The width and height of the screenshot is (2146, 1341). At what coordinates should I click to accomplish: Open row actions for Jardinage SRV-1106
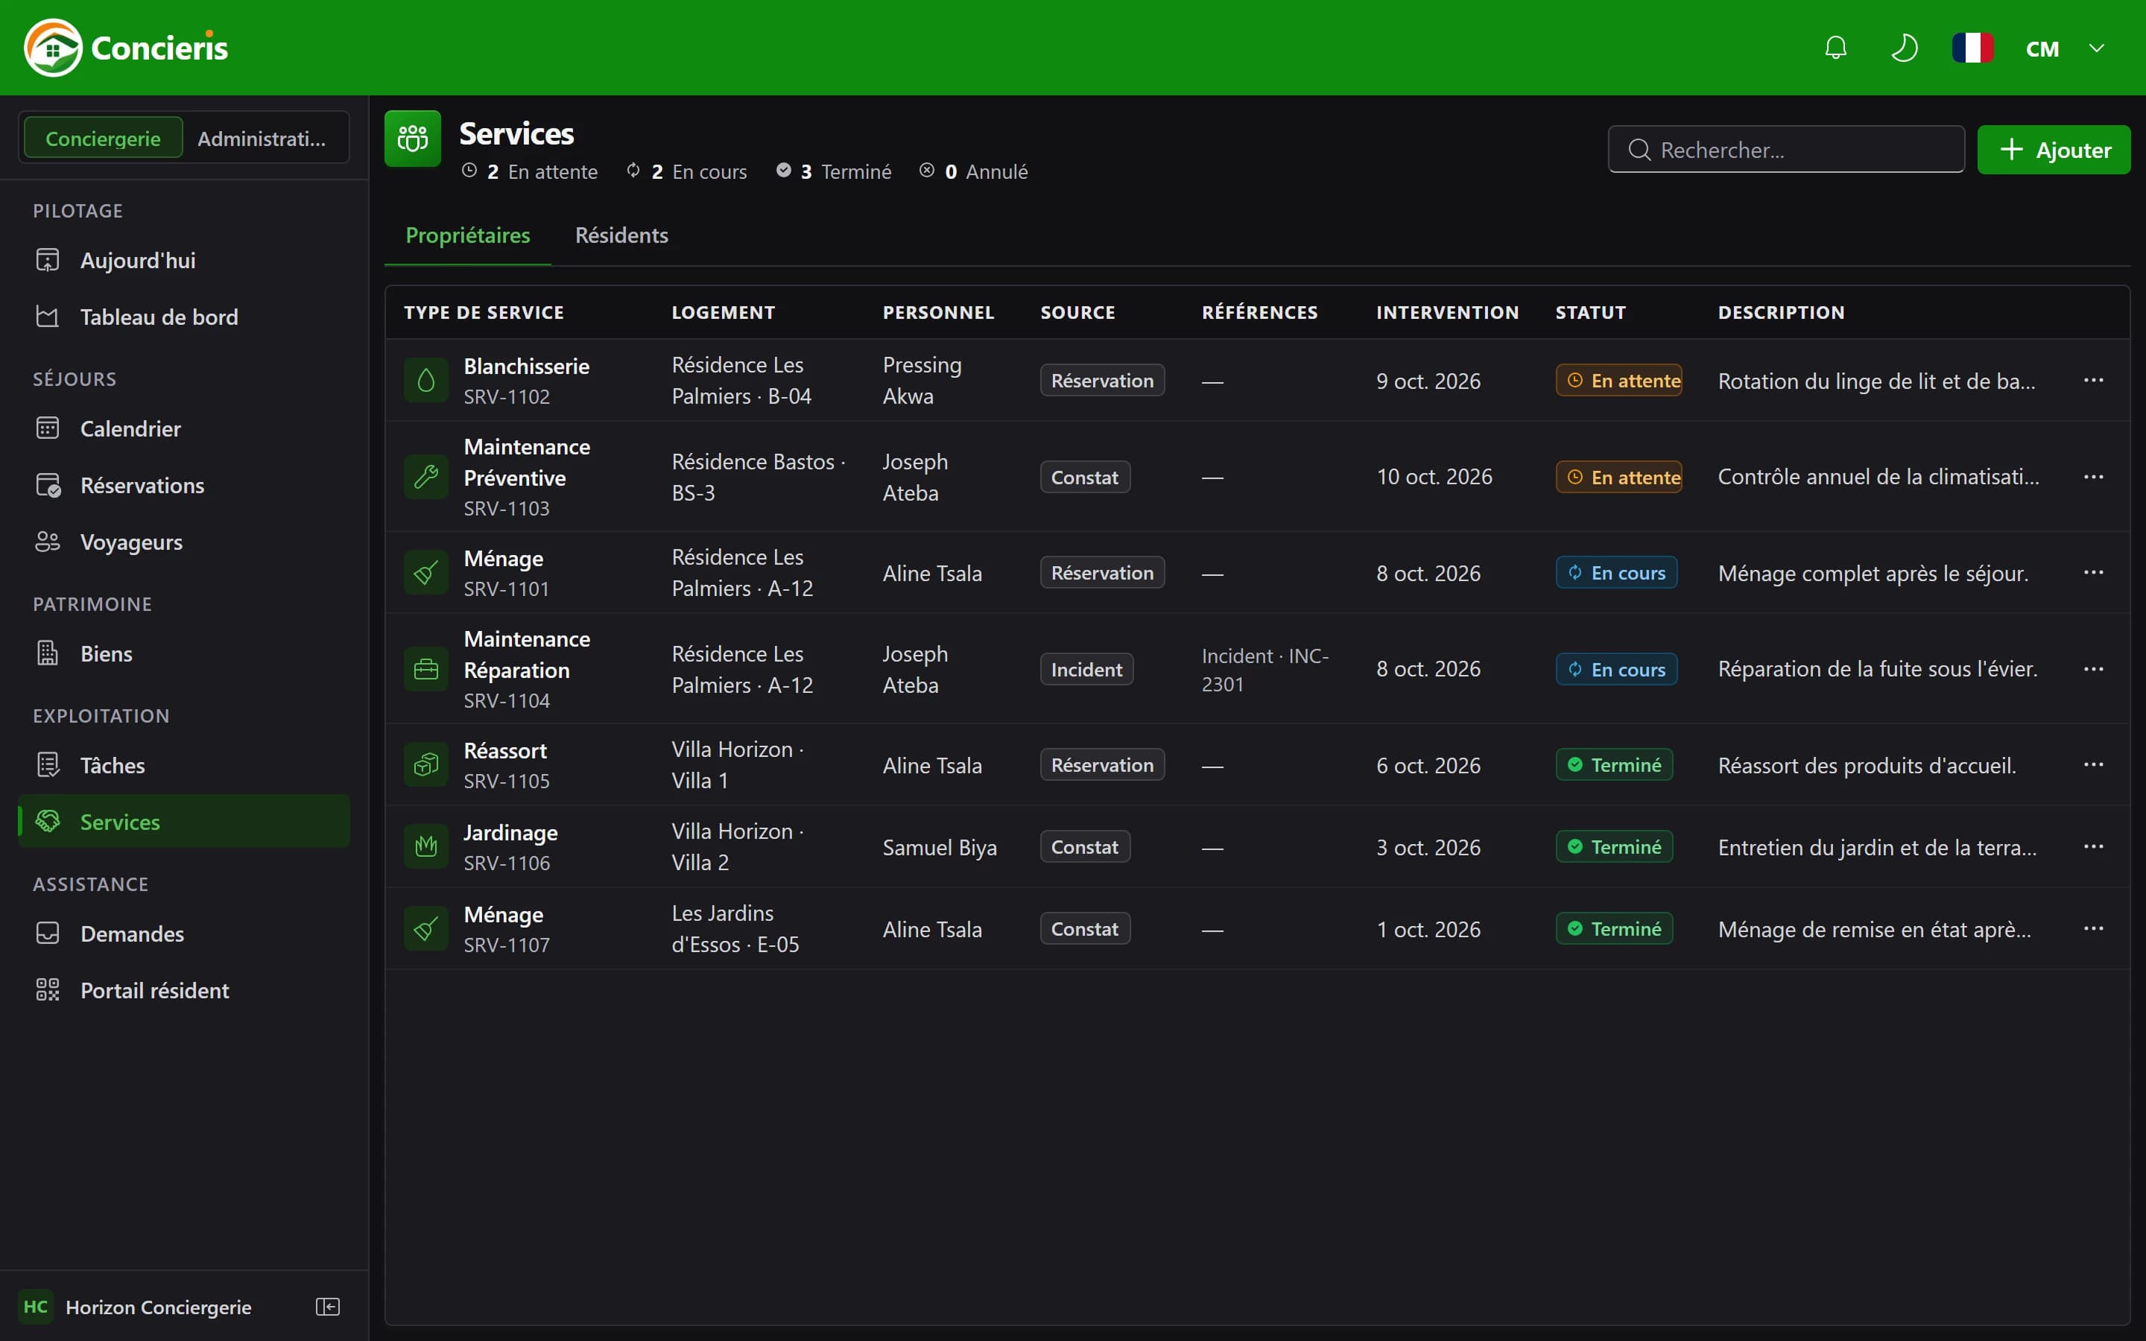click(x=2094, y=846)
